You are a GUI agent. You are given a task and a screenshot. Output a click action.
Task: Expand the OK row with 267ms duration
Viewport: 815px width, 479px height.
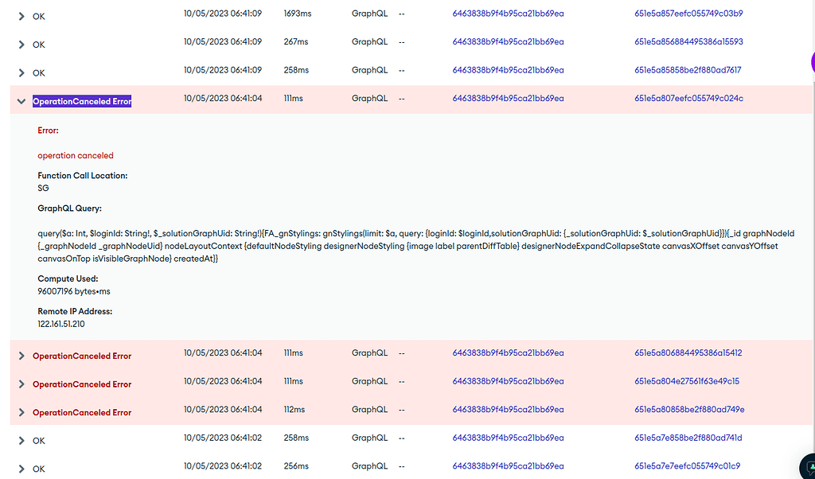[x=21, y=45]
